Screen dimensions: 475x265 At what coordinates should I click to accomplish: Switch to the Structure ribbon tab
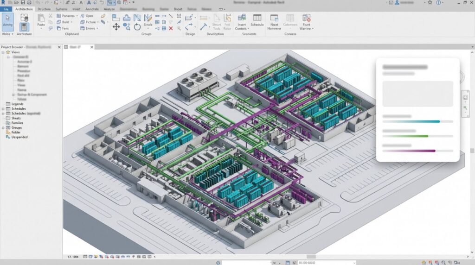(x=44, y=9)
